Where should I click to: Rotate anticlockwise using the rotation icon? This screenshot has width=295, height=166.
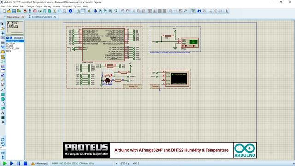tap(3, 144)
